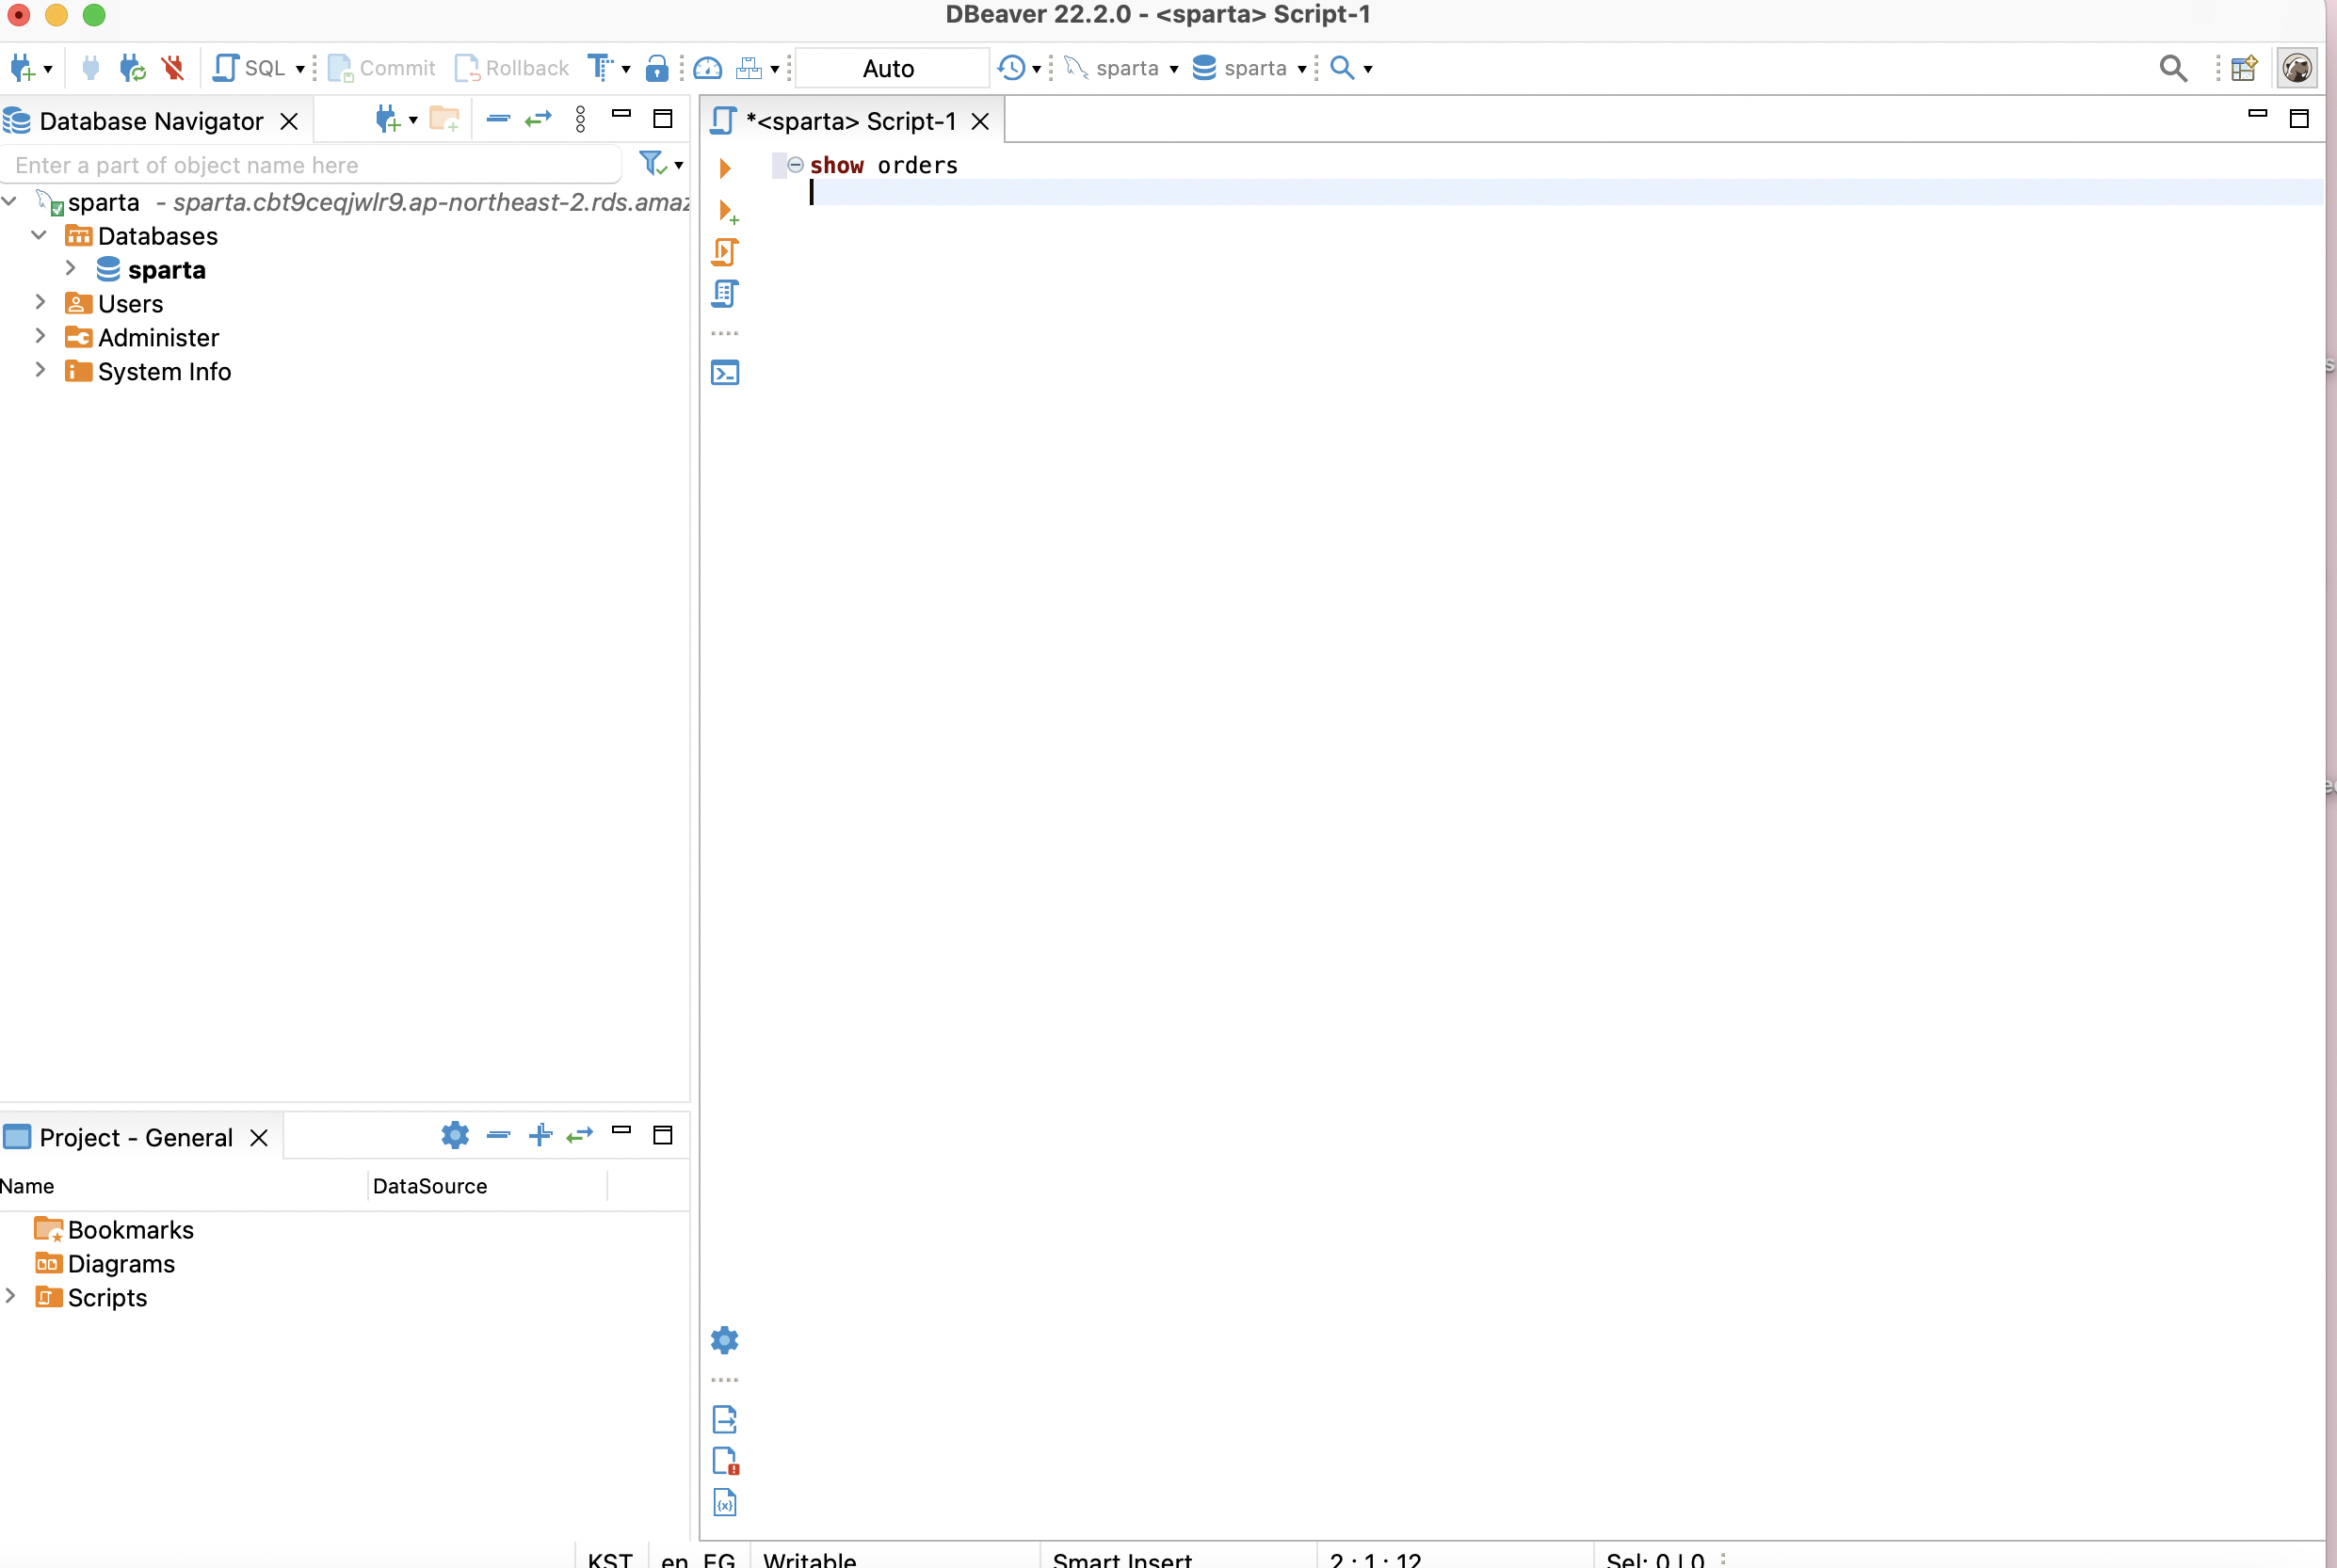Open a new SQL script editor
The width and height of the screenshot is (2337, 1568).
click(x=250, y=68)
